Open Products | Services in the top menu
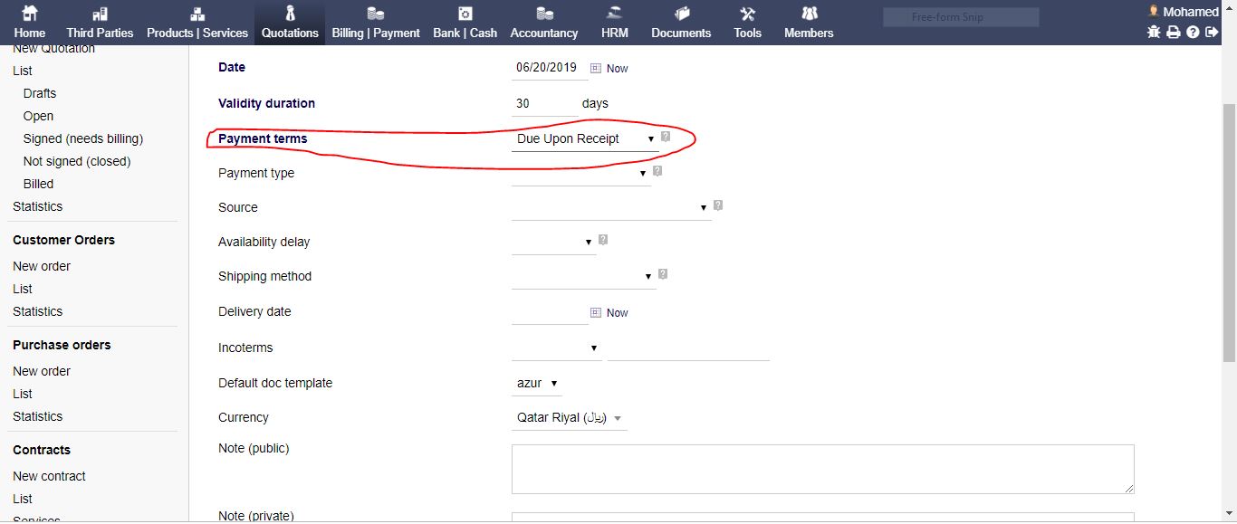Viewport: 1237px width, 524px height. (197, 23)
